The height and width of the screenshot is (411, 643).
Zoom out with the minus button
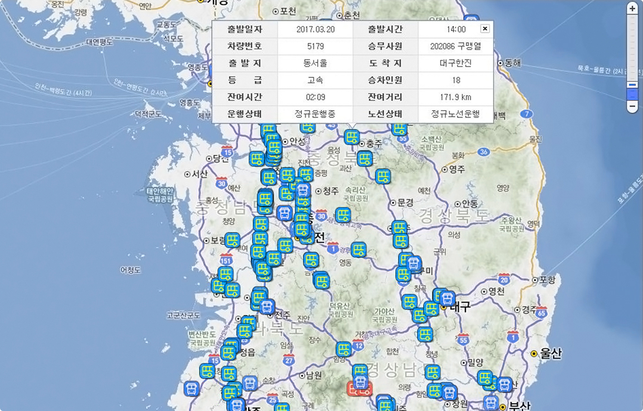tap(632, 107)
